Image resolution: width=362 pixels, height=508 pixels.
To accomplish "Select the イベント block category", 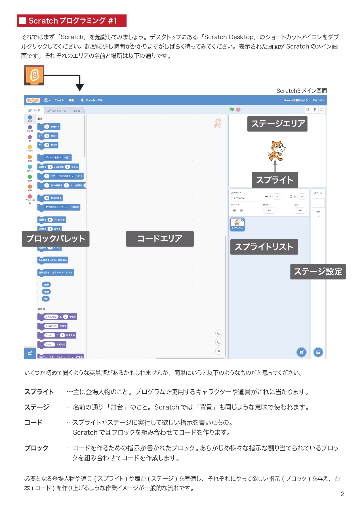I will pyautogui.click(x=30, y=148).
